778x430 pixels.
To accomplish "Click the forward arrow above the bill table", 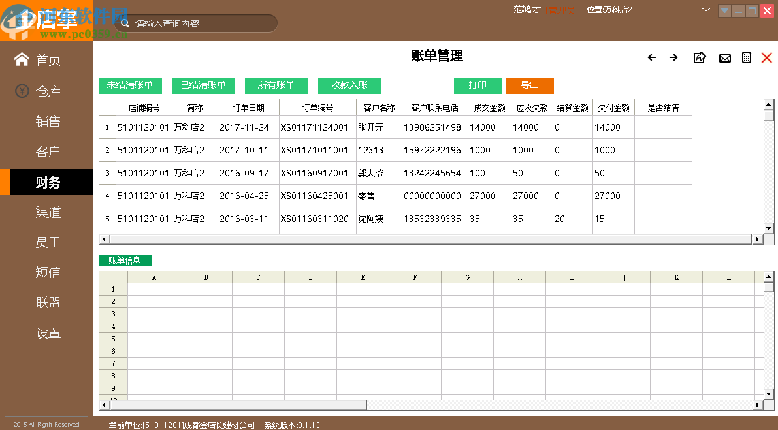I will click(x=673, y=57).
